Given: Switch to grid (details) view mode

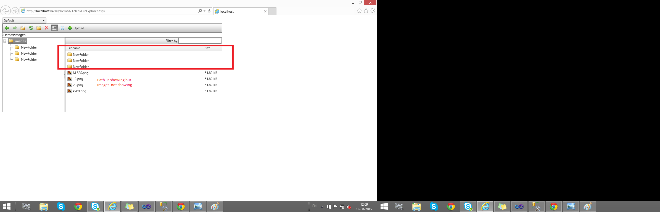Looking at the screenshot, I should click(x=54, y=28).
